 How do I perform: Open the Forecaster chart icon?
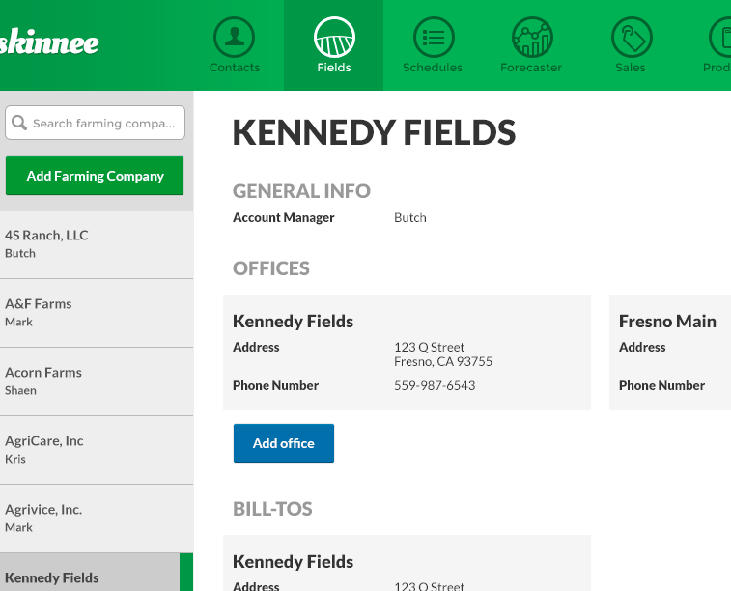pos(531,38)
